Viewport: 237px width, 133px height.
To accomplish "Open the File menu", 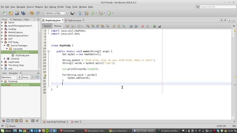I will coord(3,7).
